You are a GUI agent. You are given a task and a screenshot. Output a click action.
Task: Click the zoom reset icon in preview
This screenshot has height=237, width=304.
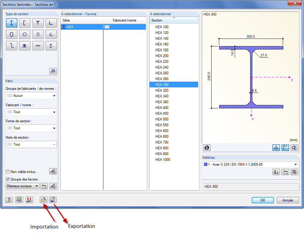click(294, 147)
